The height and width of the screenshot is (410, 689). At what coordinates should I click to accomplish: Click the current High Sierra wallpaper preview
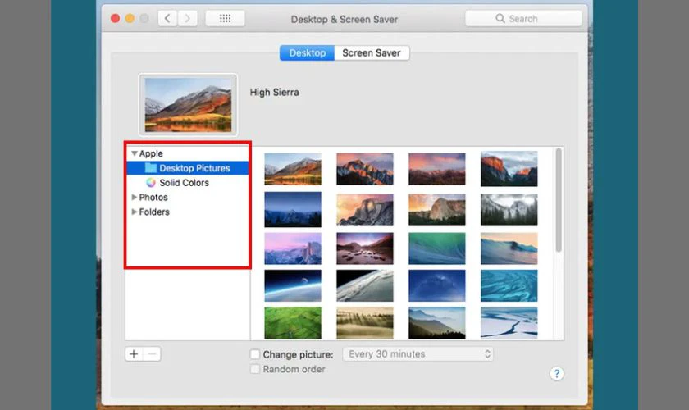[x=188, y=105]
